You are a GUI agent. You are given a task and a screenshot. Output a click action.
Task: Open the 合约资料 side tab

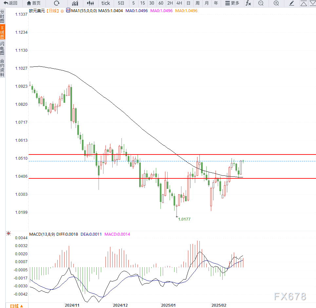(2, 67)
